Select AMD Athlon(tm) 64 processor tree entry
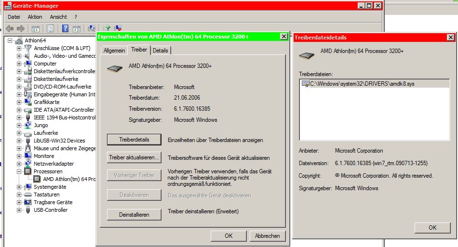458x247 pixels. (x=69, y=179)
